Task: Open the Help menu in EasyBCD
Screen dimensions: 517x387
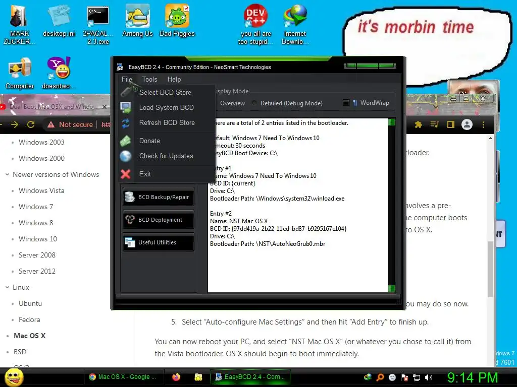Action: (174, 79)
